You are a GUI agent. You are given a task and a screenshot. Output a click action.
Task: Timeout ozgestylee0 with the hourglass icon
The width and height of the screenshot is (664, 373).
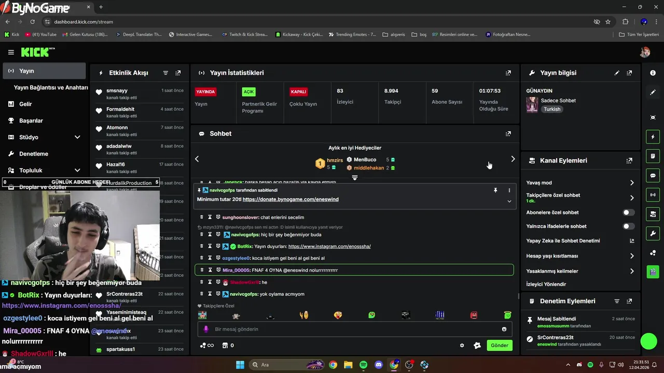210,258
